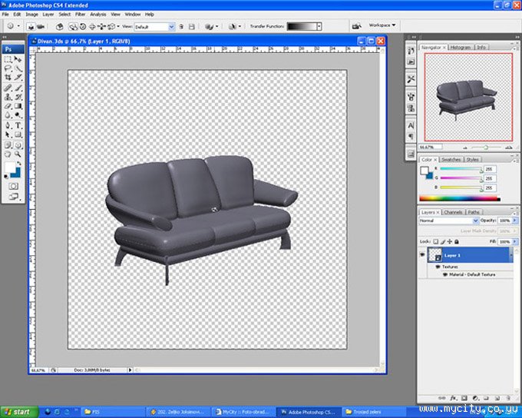The width and height of the screenshot is (522, 418).
Task: Select the Lasso tool
Action: (x=8, y=68)
